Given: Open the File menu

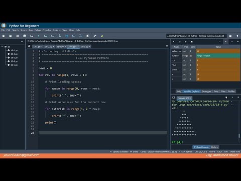Looking at the screenshot, I should click(3, 30).
